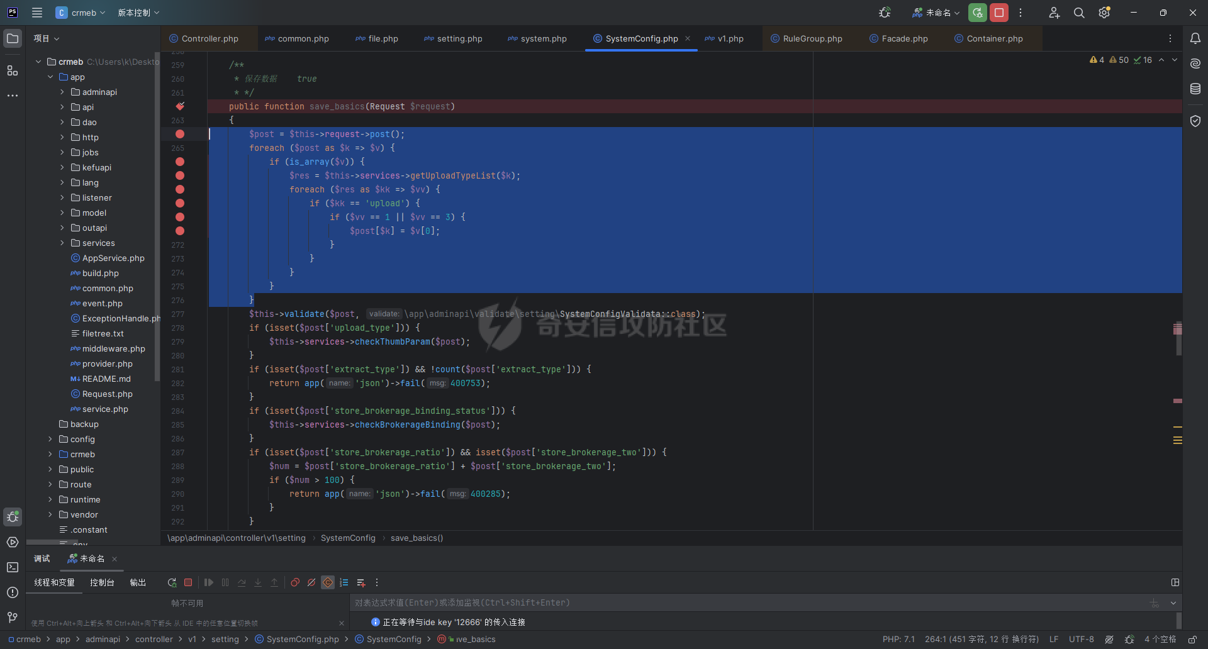Open the Structure tool window icon
The image size is (1208, 649).
point(13,70)
